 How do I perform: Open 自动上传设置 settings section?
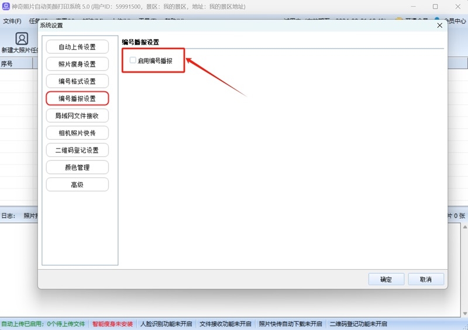[x=77, y=47]
